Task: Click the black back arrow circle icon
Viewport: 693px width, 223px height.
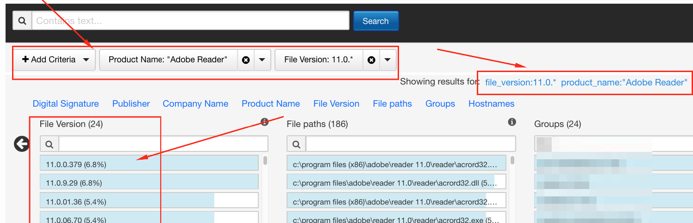Action: coord(22,145)
